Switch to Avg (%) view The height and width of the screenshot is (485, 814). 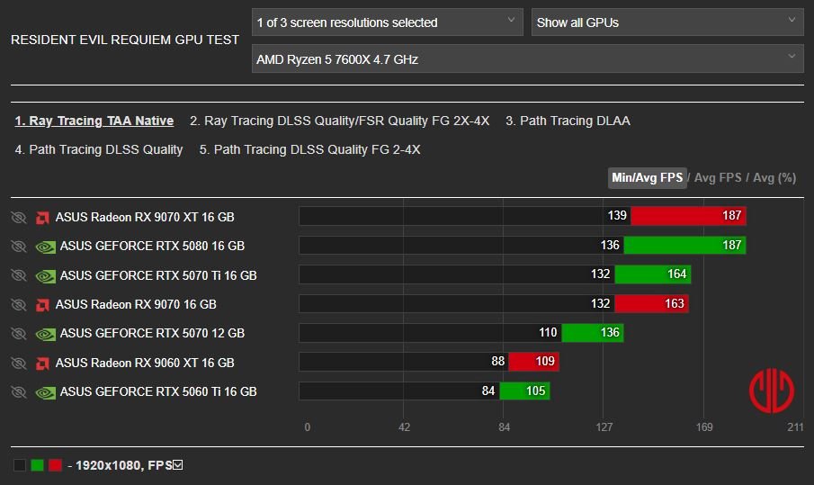pyautogui.click(x=774, y=177)
